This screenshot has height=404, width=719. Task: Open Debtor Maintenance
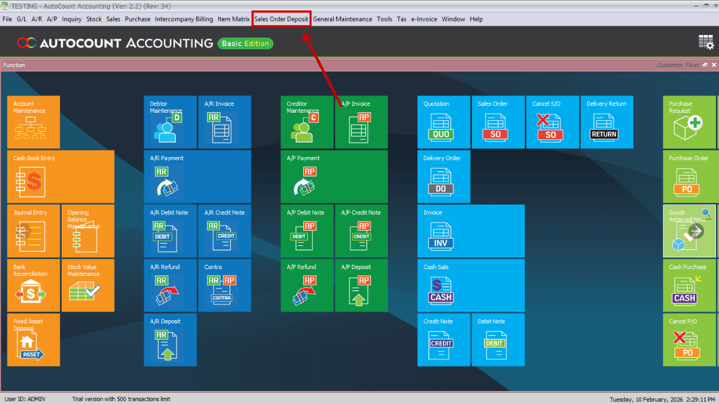click(170, 122)
